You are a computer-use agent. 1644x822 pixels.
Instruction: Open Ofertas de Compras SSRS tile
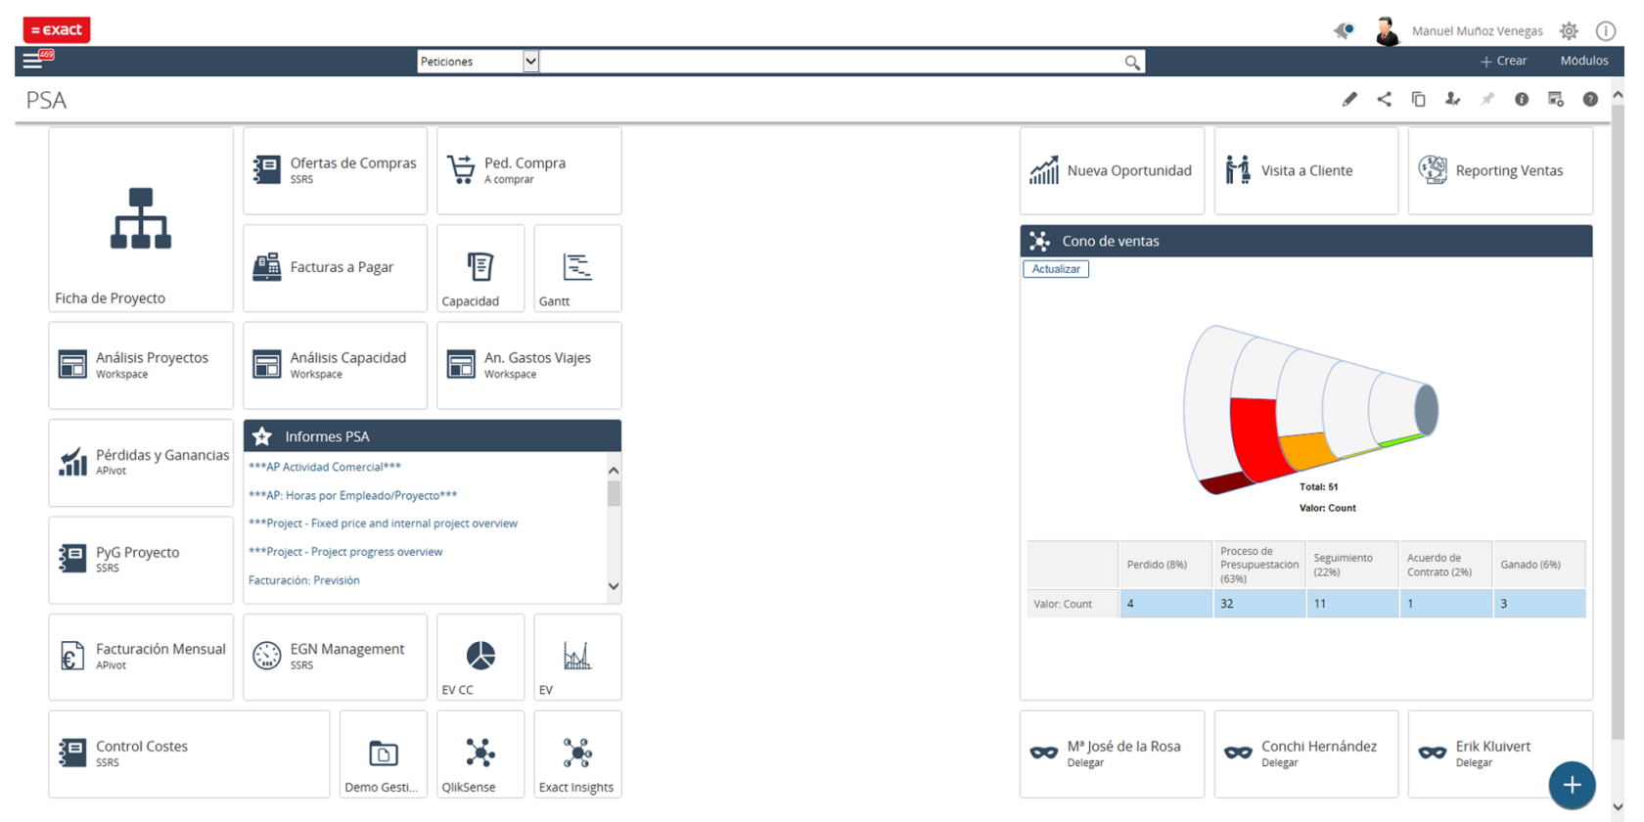[x=335, y=170]
